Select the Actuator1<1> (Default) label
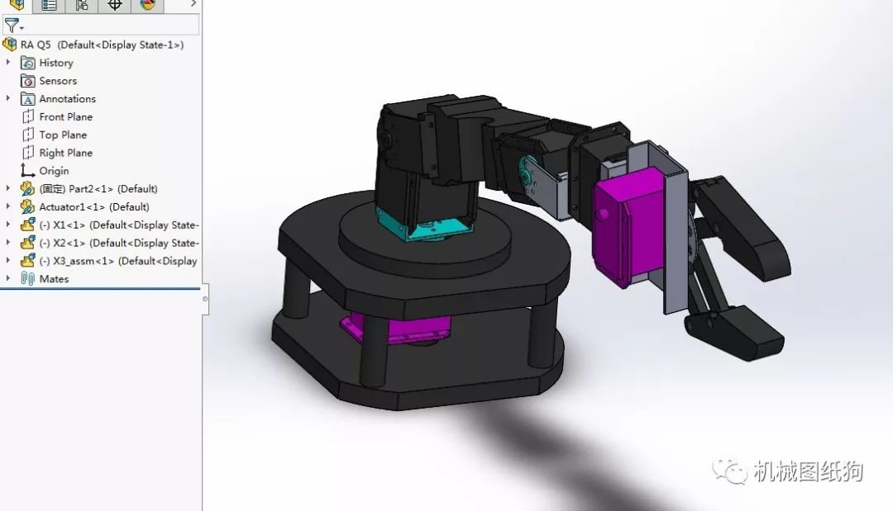 coord(94,207)
